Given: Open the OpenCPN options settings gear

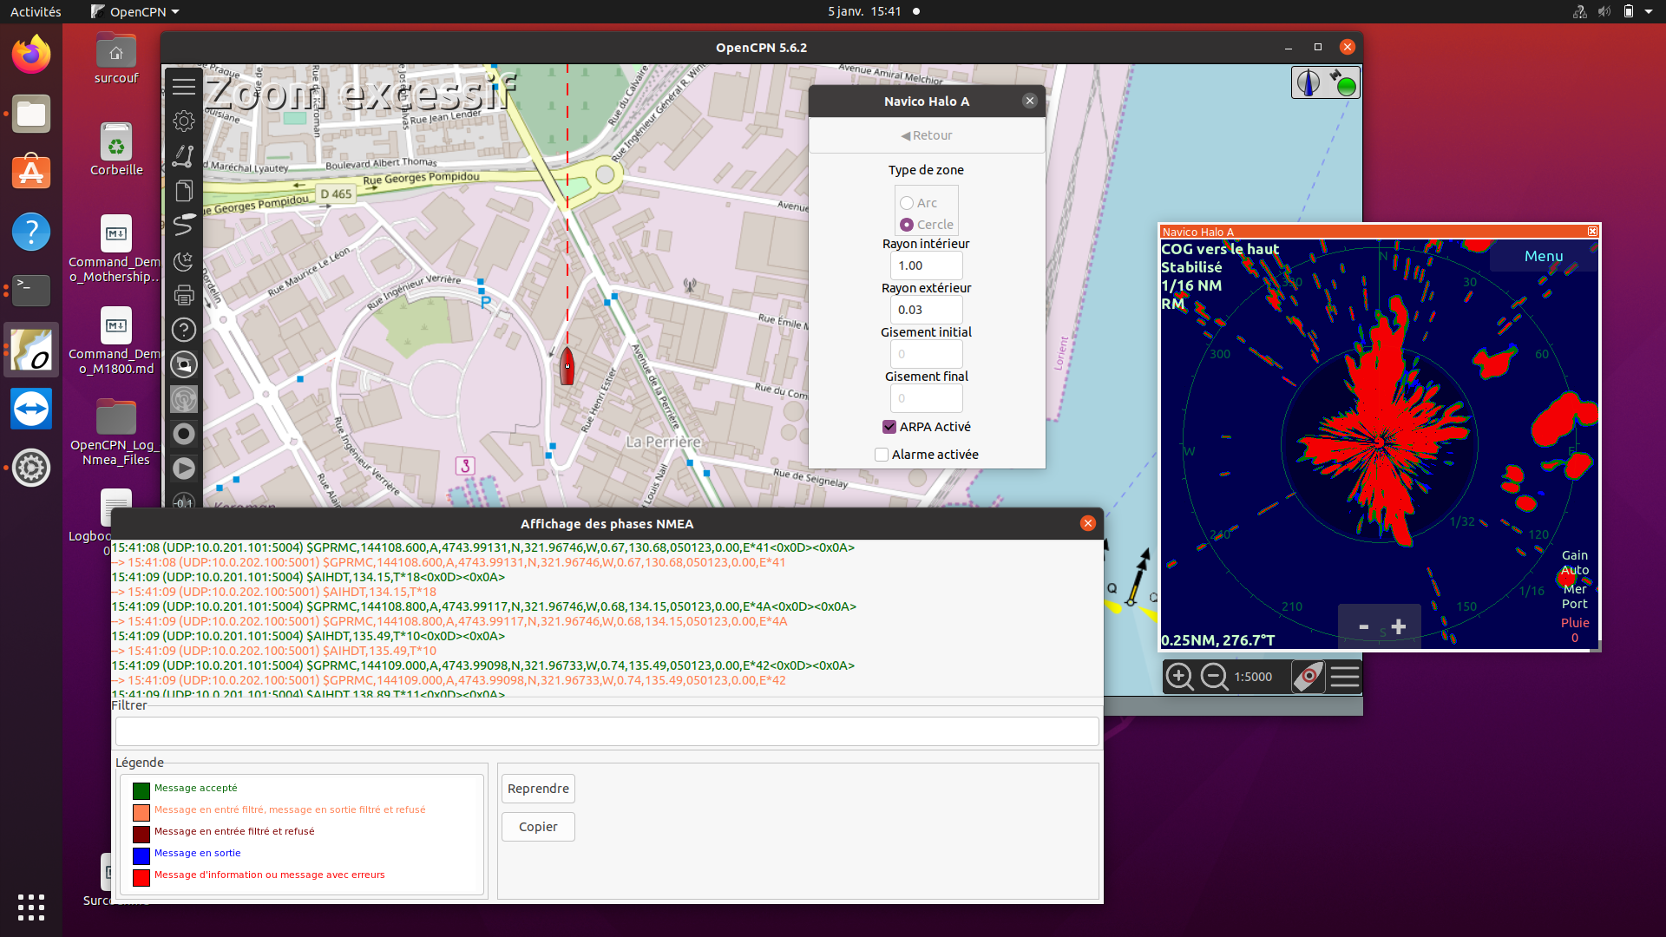Looking at the screenshot, I should point(183,121).
